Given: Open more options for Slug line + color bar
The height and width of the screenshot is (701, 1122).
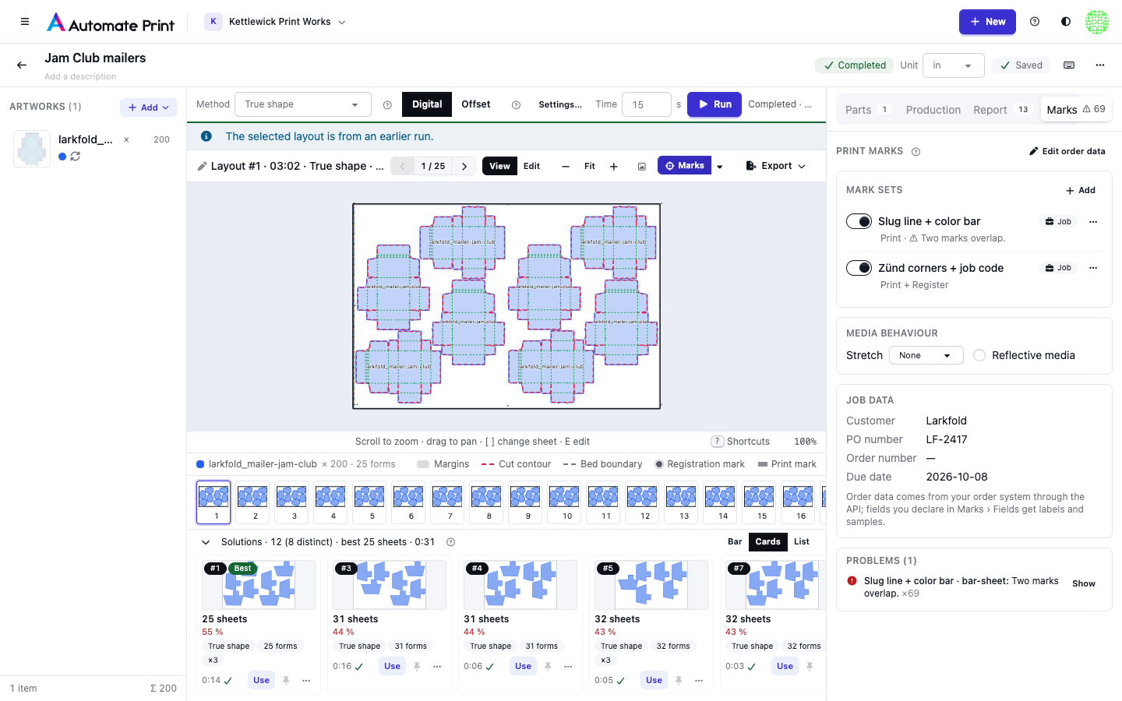Looking at the screenshot, I should click(x=1093, y=222).
